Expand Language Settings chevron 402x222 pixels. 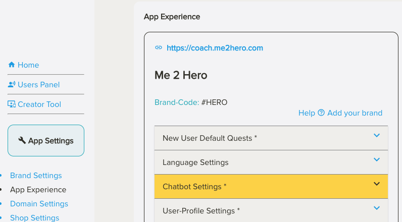coord(376,159)
